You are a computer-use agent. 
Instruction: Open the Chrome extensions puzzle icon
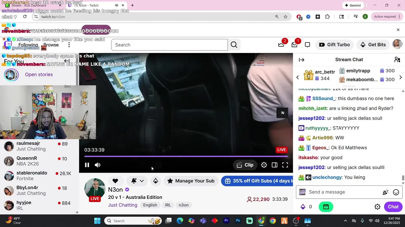(327, 17)
